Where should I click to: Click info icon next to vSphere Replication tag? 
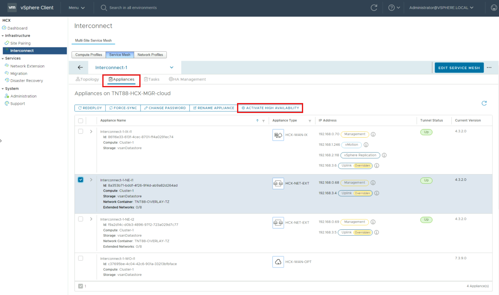tap(384, 155)
